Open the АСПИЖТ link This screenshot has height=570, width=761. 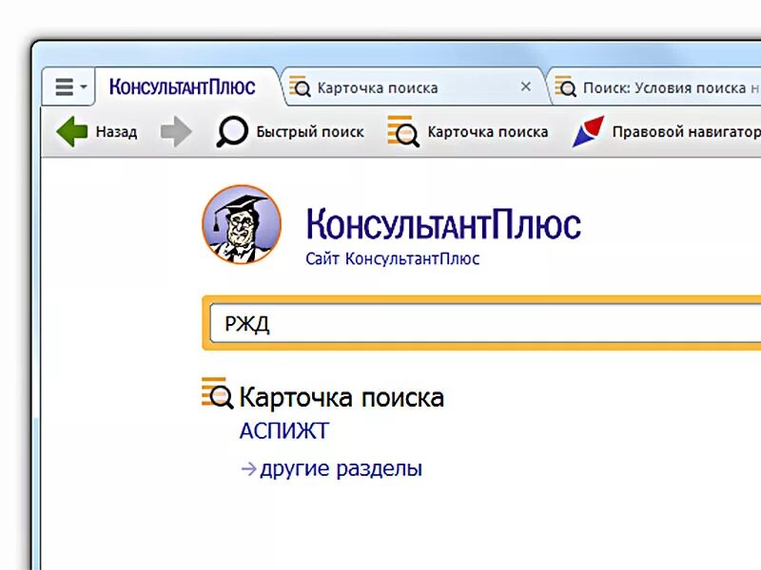284,431
